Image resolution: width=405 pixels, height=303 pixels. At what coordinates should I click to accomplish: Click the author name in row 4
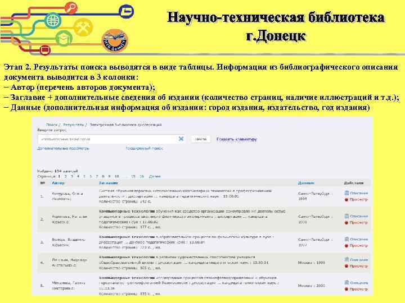(70, 263)
